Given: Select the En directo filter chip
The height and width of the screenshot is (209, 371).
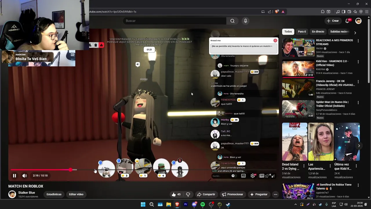Looking at the screenshot, I should click(x=318, y=32).
